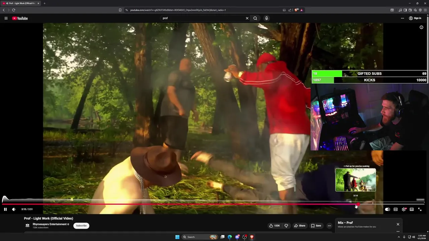Click the seek preview thumbnail

point(356,180)
